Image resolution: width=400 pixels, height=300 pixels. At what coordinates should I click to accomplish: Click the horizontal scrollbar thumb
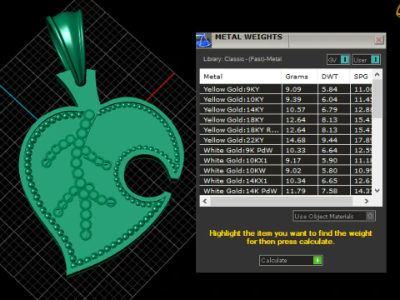[282, 201]
